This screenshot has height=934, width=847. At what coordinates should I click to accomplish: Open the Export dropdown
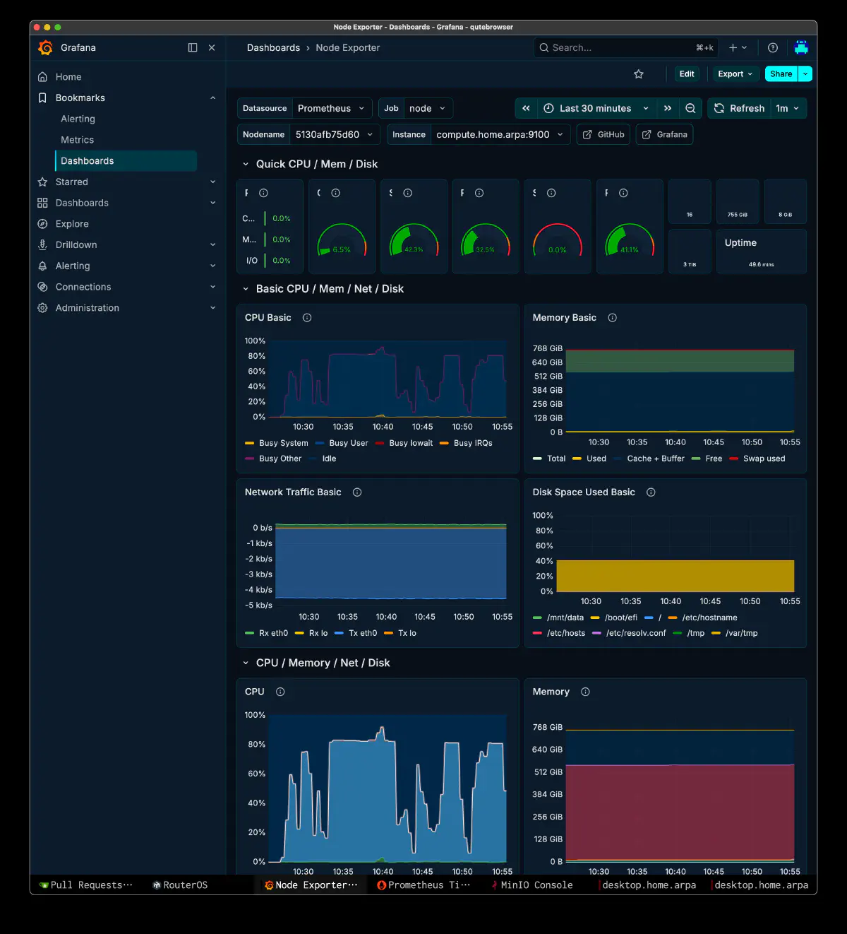pyautogui.click(x=735, y=73)
